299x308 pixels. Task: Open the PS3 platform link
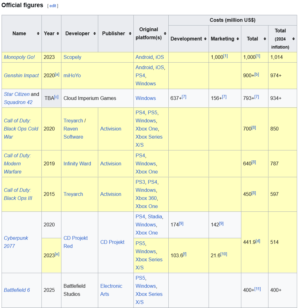click(140, 182)
